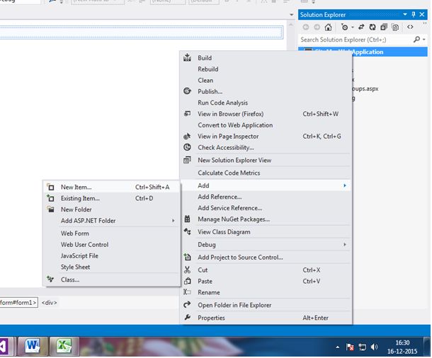The width and height of the screenshot is (432, 358).
Task: Click the Manage NuGet Packages icon
Action: pyautogui.click(x=188, y=219)
